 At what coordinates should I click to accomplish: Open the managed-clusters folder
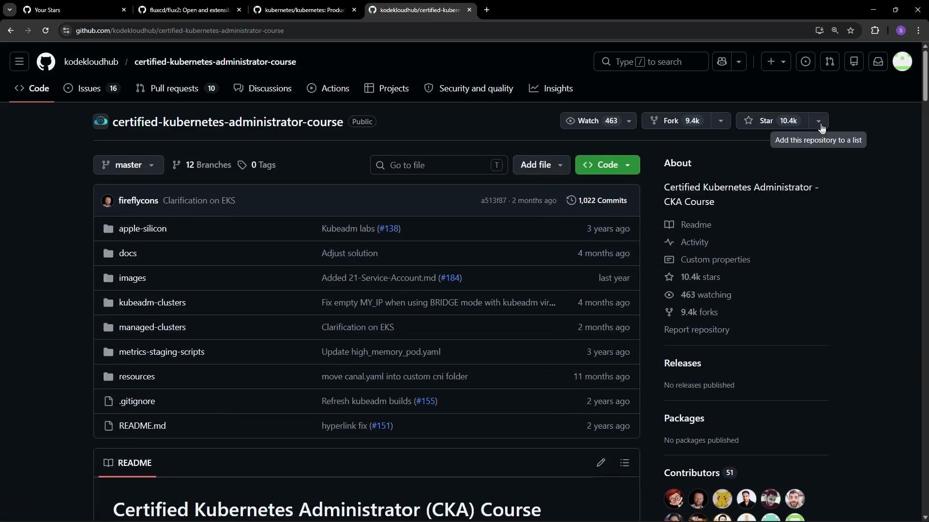pyautogui.click(x=152, y=327)
